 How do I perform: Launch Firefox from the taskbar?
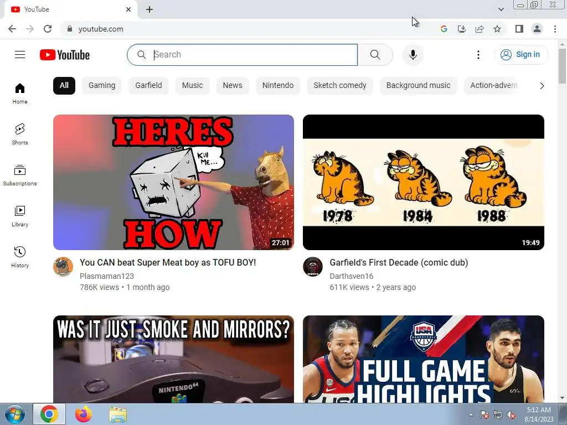tap(84, 414)
